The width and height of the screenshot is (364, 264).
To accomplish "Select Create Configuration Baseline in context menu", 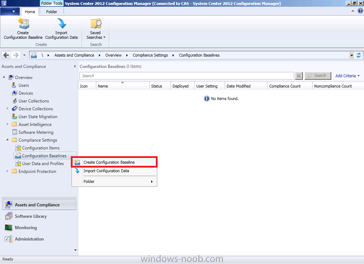I will [x=115, y=162].
